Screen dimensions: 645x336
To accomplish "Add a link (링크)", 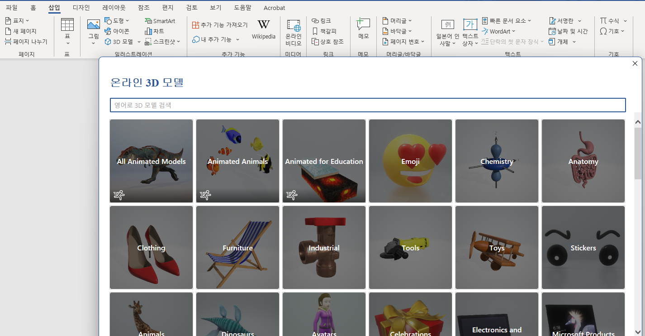I will [322, 21].
